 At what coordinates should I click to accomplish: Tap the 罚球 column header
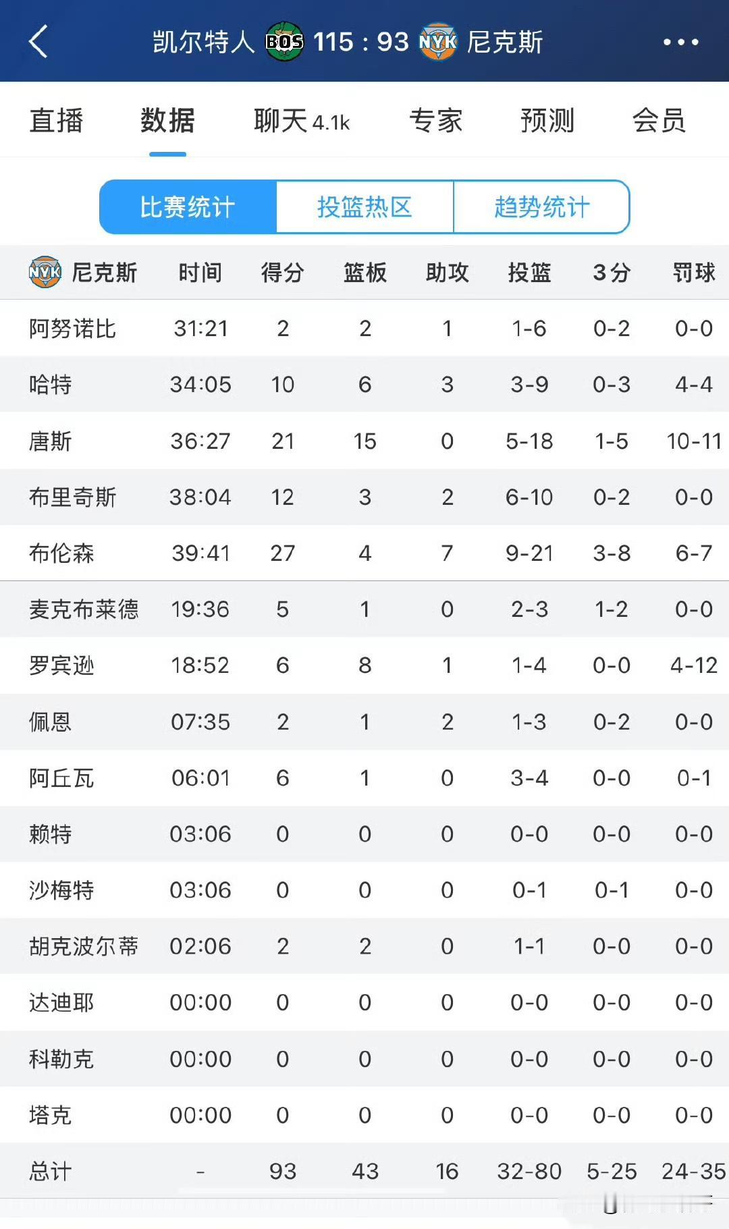pyautogui.click(x=694, y=273)
